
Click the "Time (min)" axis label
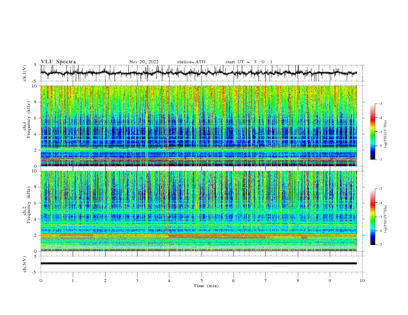coord(206,286)
